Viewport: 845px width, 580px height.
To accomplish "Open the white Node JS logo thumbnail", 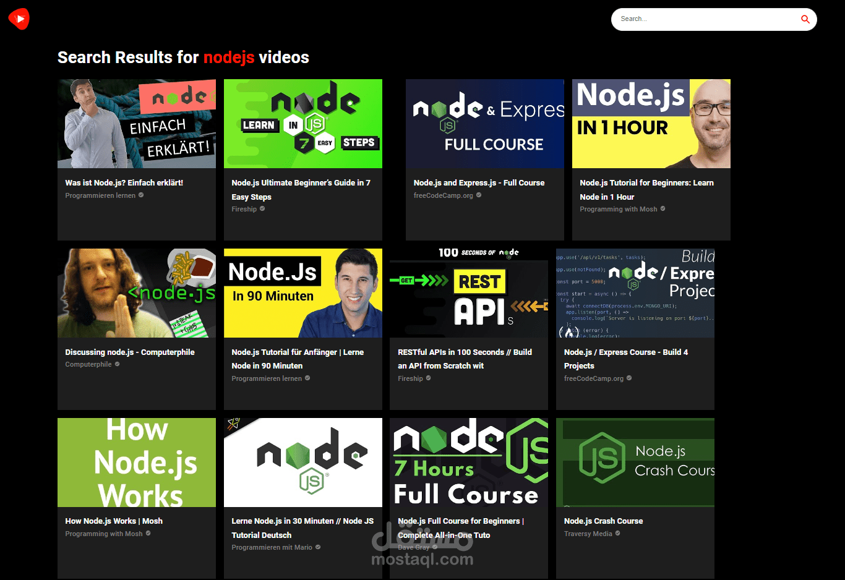I will tap(303, 463).
